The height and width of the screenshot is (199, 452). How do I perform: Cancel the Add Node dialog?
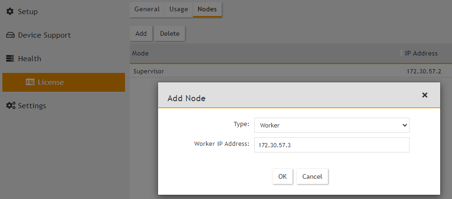312,176
